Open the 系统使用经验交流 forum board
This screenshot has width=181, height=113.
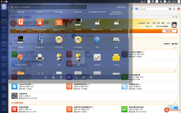(x=80, y=84)
